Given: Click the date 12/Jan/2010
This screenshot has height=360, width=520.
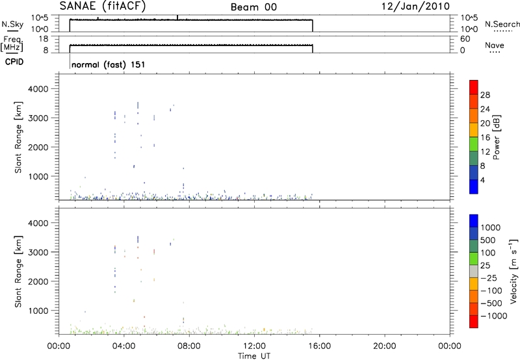Looking at the screenshot, I should tap(415, 6).
